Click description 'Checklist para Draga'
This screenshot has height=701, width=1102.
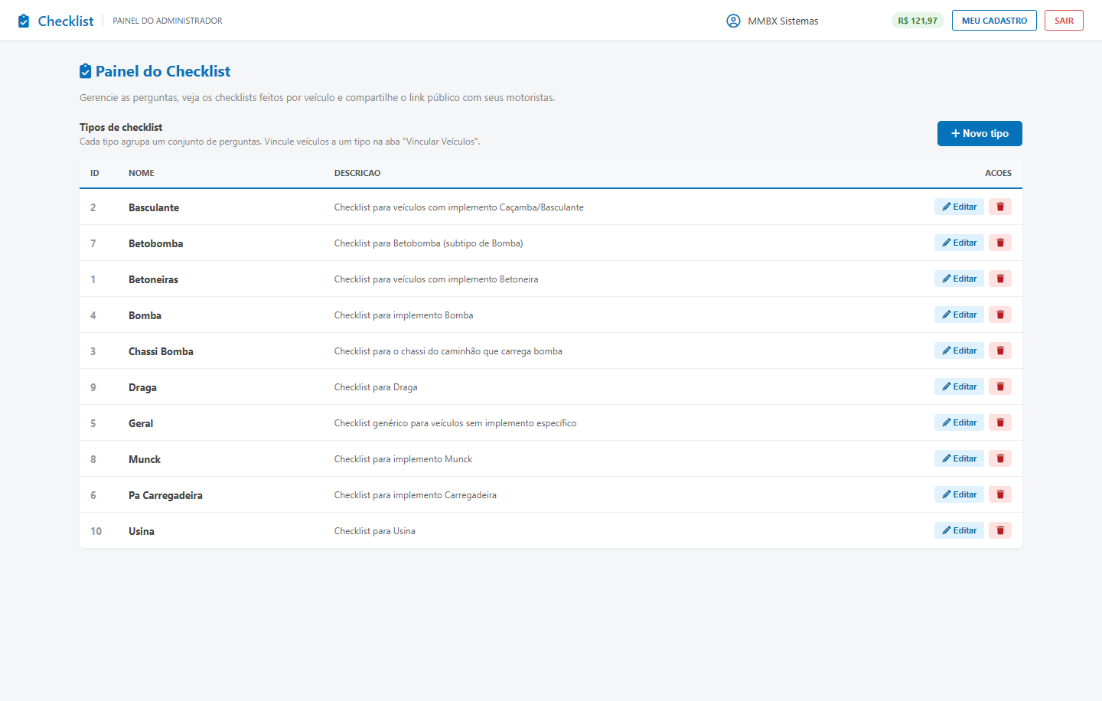[x=376, y=387]
